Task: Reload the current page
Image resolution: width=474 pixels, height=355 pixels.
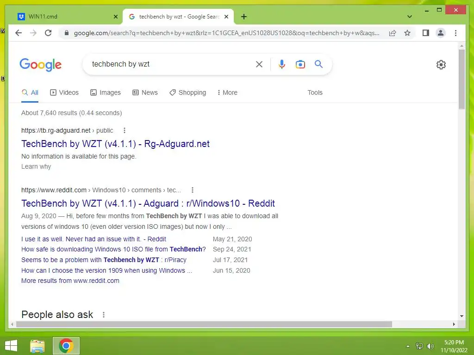Action: (48, 33)
